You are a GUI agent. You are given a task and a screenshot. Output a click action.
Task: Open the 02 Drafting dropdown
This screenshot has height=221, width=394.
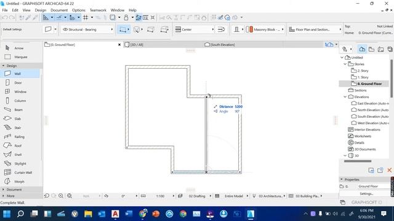[199, 196]
